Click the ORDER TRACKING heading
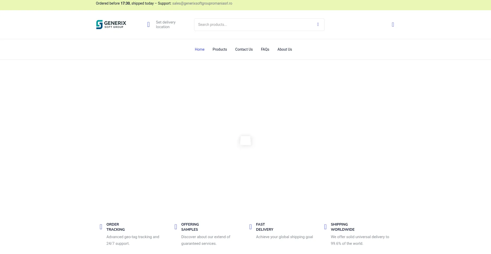This screenshot has width=491, height=254. [x=116, y=227]
